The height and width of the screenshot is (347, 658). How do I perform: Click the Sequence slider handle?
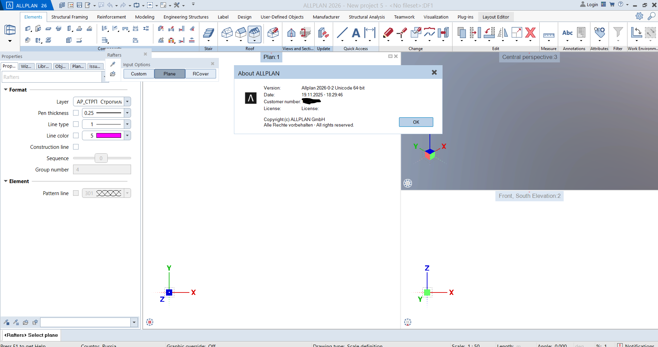[x=101, y=158]
